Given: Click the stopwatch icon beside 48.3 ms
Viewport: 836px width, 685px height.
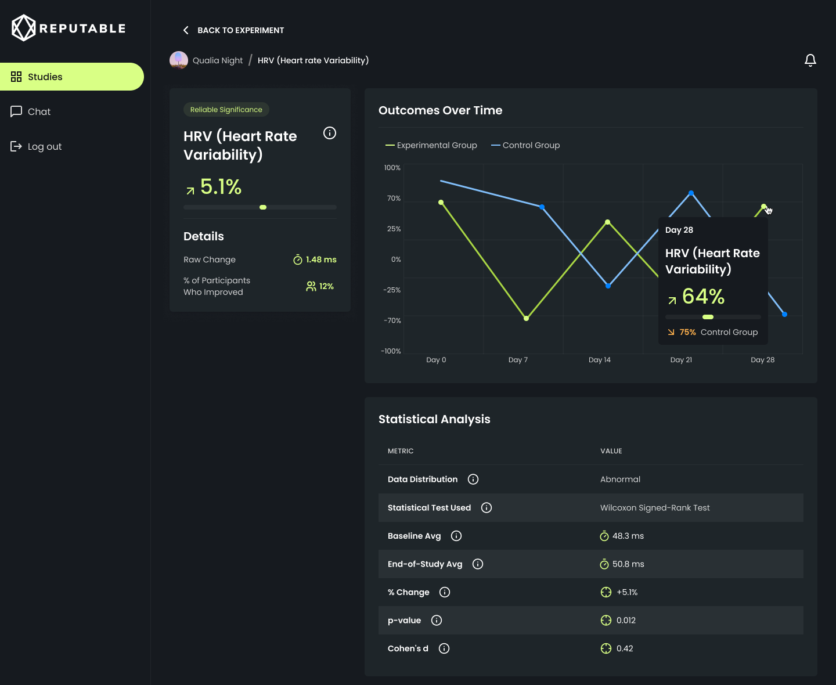Looking at the screenshot, I should click(604, 536).
